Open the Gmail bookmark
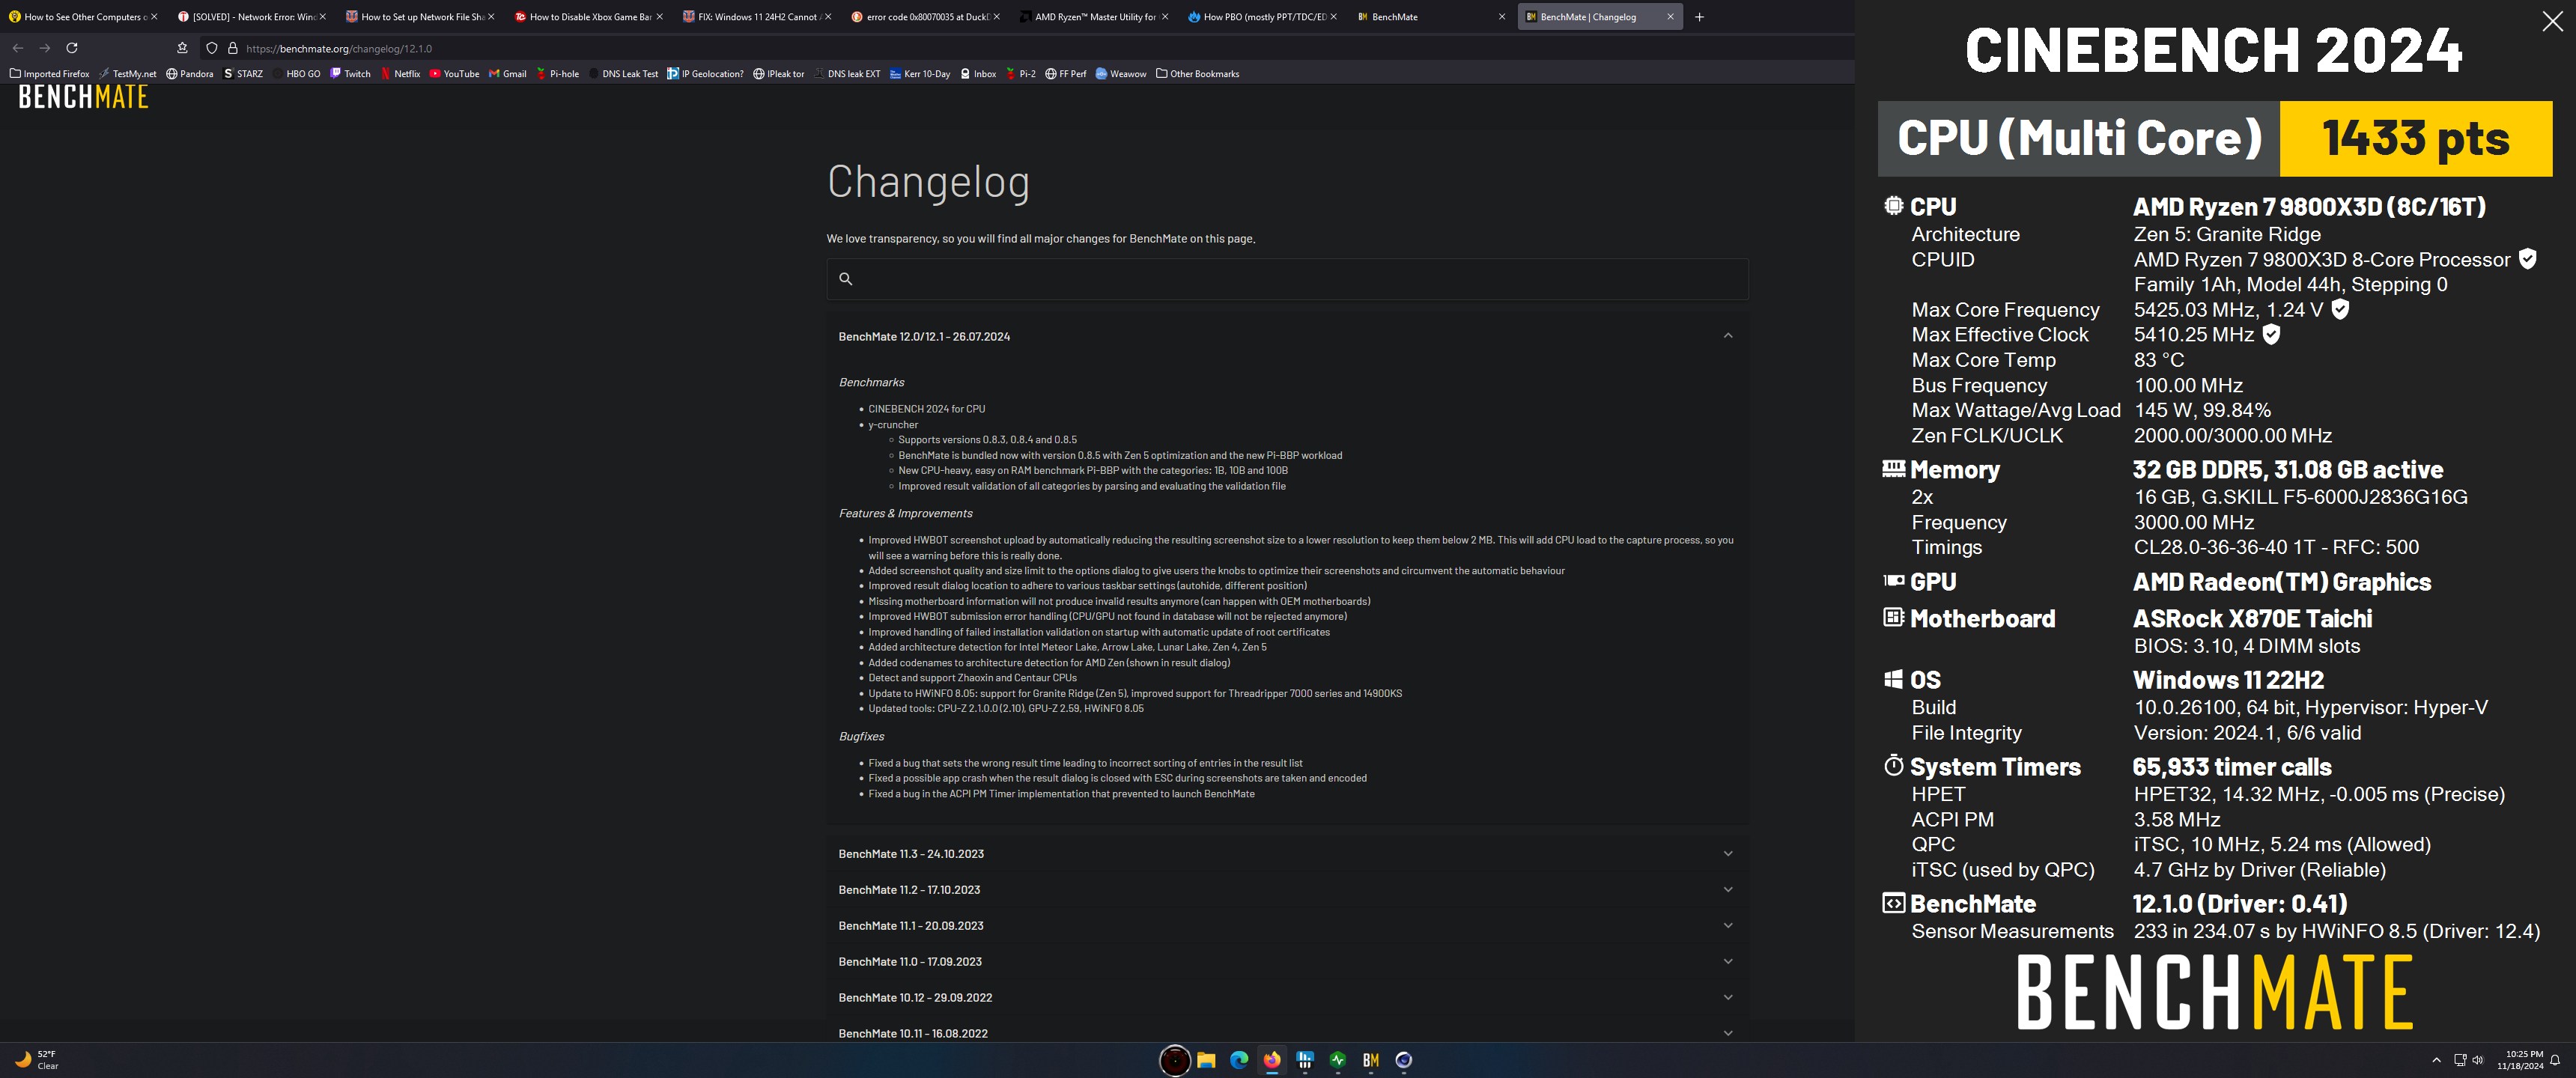 pyautogui.click(x=507, y=74)
